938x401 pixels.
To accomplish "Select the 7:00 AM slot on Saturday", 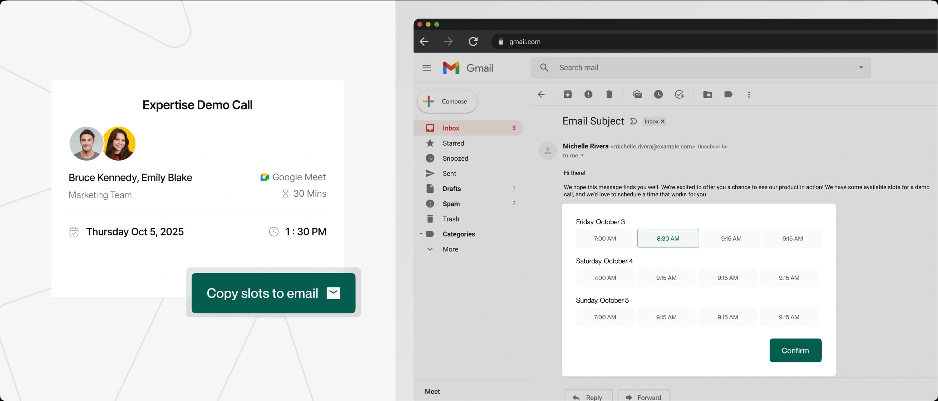I will (604, 278).
